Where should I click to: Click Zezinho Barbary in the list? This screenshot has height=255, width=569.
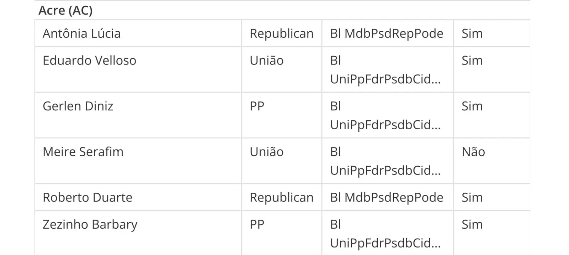tap(90, 224)
